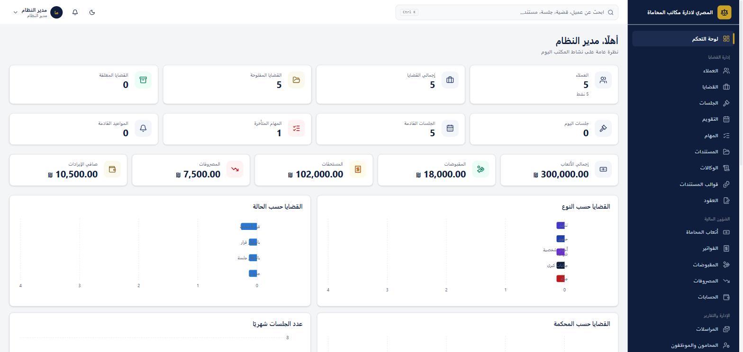
Task: Click the القضايا المفتوحة open-folder card icon
Action: point(296,80)
